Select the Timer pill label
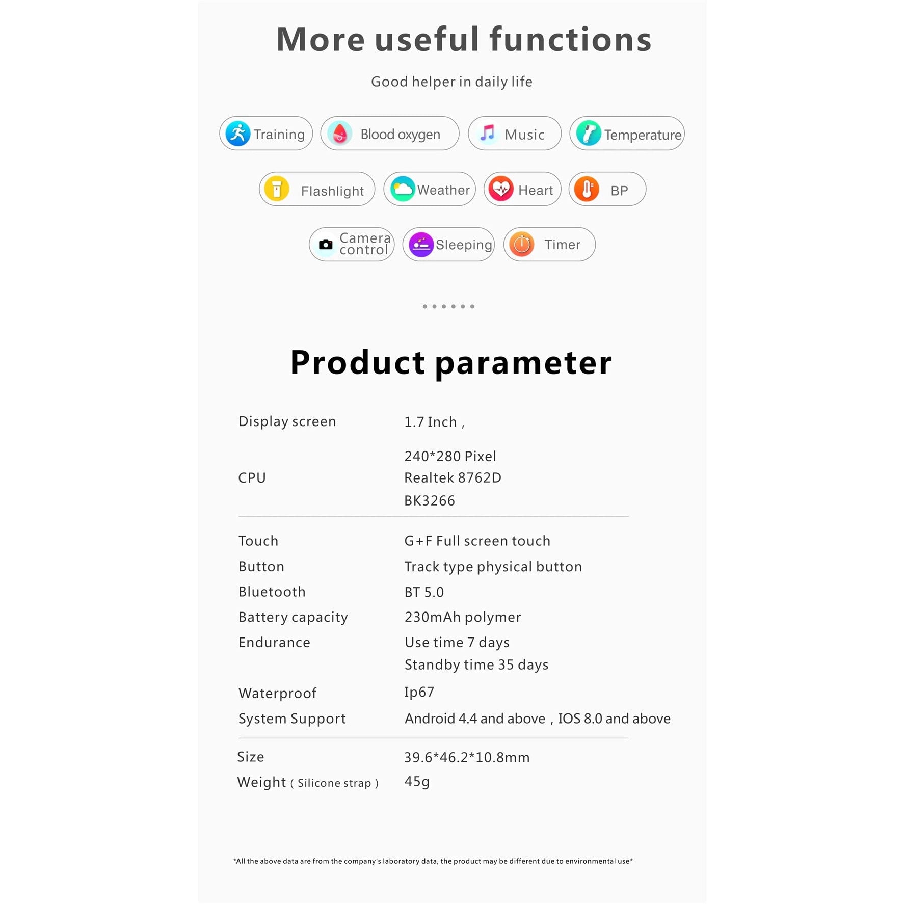904x904 pixels. [x=562, y=245]
